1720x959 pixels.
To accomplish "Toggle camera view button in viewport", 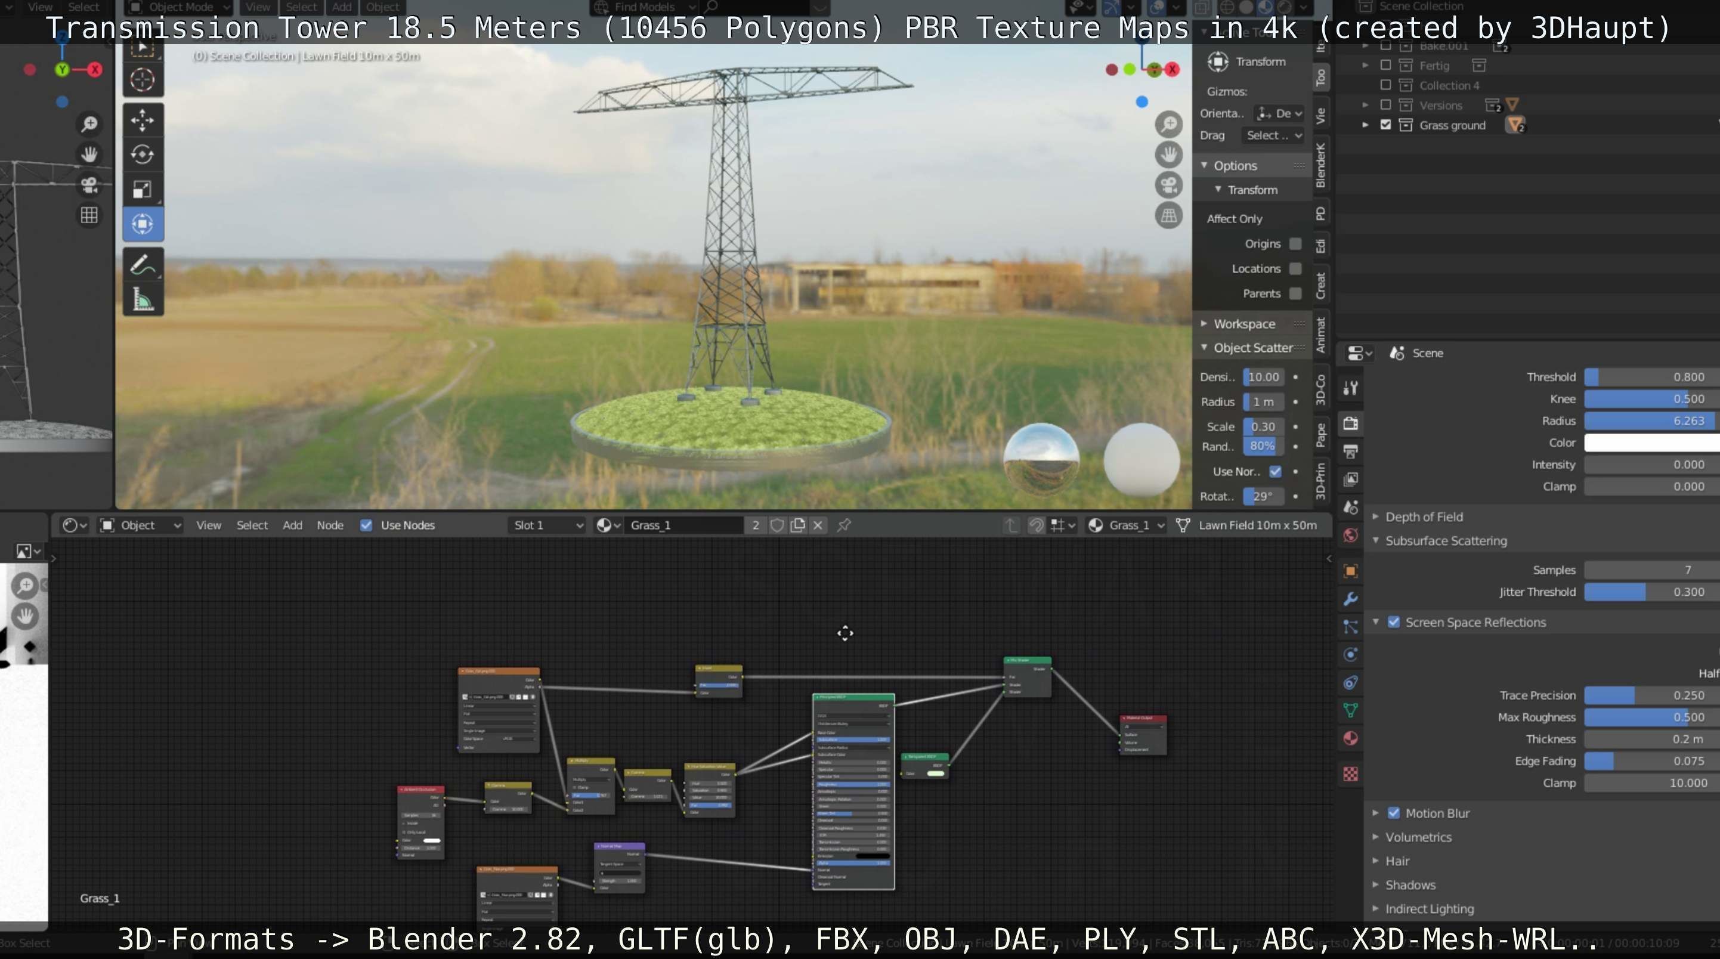I will click(x=1168, y=185).
